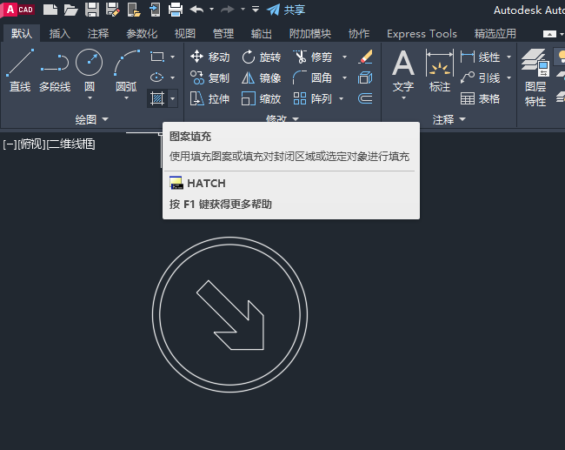Viewport: 565px width, 450px height.
Task: Save the current drawing
Action: coord(92,10)
